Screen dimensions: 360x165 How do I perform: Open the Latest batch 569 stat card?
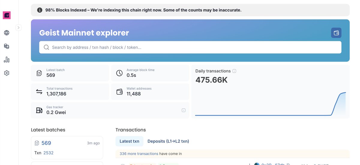pos(70,73)
